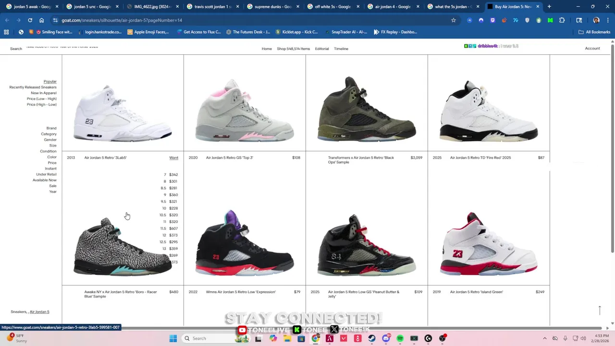Open Air Jordan 5 'Top 3' shoe thumbnail
This screenshot has height=346, width=615.
(x=245, y=110)
